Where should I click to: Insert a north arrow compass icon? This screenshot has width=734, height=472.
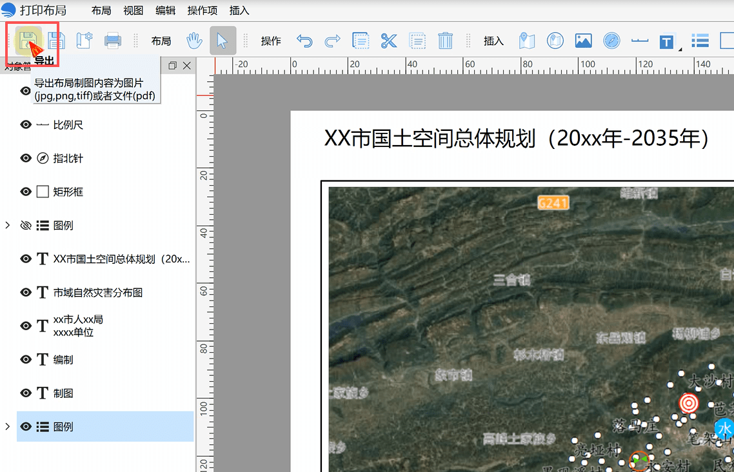tap(611, 41)
